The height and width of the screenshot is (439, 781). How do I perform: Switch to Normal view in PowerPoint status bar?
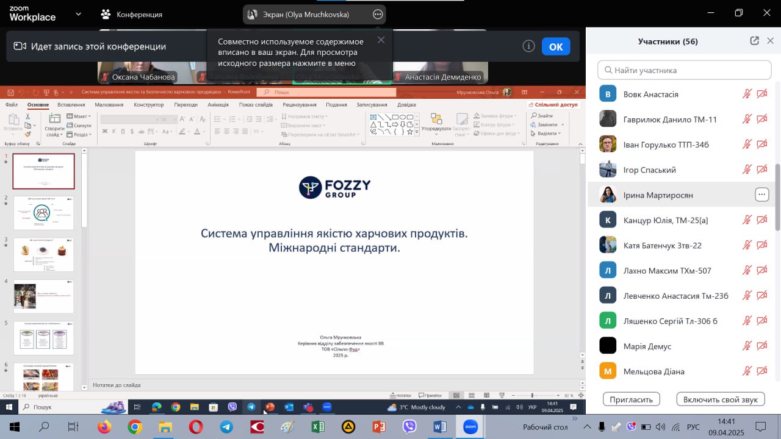tap(456, 395)
